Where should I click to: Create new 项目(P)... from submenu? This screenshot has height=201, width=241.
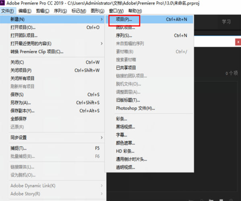(149, 19)
